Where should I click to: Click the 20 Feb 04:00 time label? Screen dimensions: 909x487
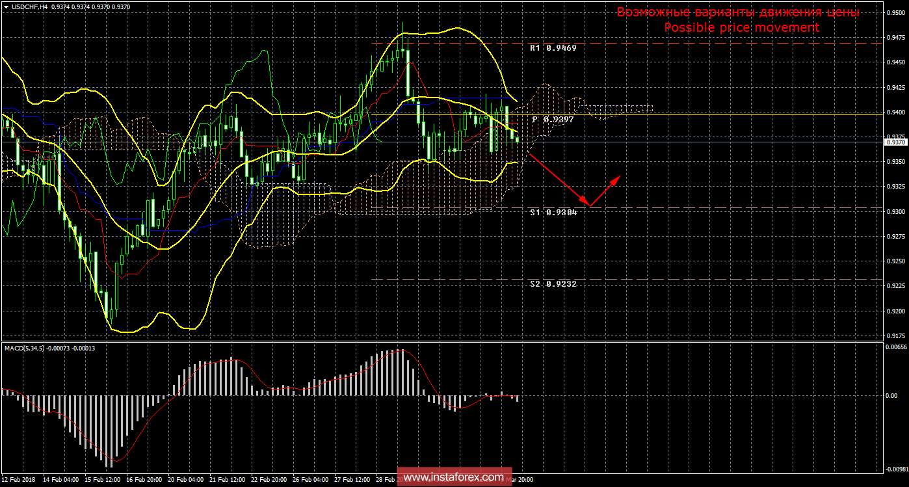187,480
